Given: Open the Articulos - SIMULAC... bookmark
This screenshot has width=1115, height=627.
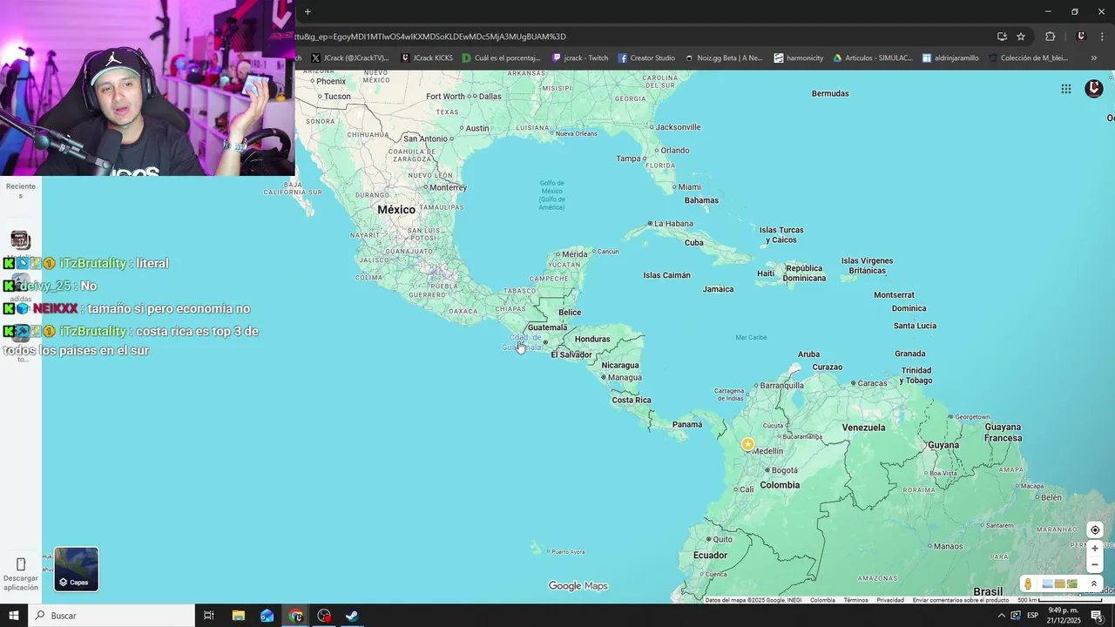Looking at the screenshot, I should (x=873, y=58).
